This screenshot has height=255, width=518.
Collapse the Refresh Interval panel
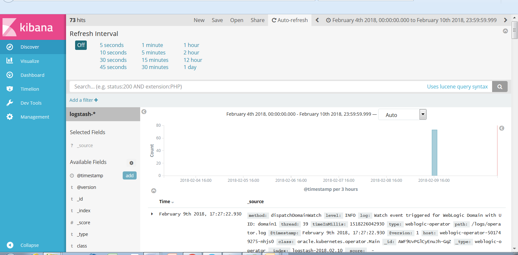pos(505,31)
